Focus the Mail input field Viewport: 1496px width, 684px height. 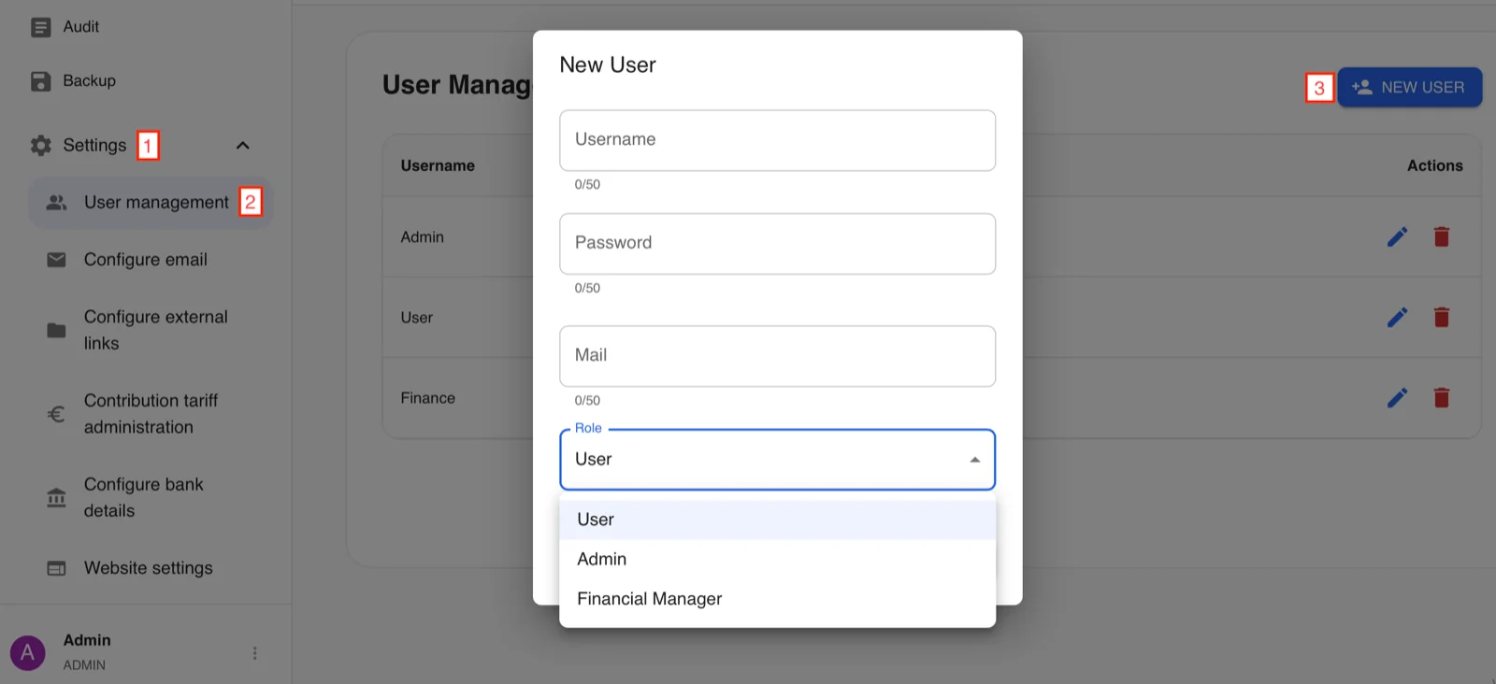777,356
